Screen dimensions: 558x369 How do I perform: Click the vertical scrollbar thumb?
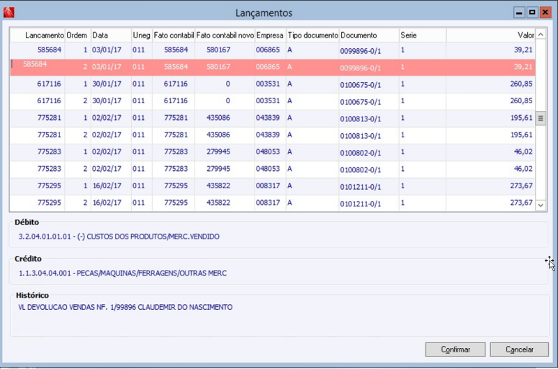click(541, 119)
